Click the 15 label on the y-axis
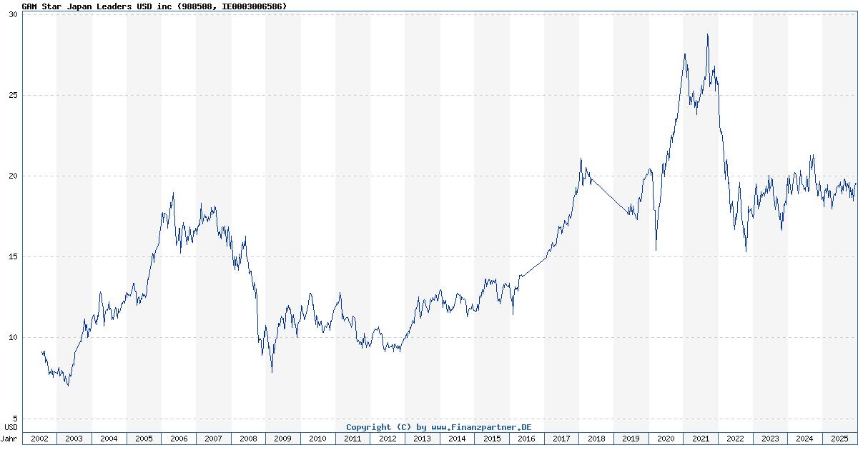858x450 pixels. click(12, 257)
